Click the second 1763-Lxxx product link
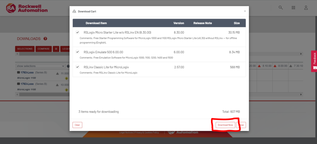 28,84
